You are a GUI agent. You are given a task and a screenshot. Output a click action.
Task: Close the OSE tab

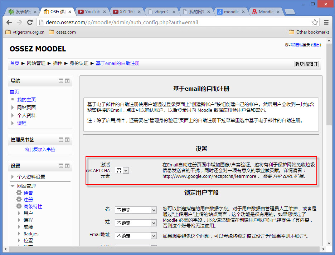tap(70, 12)
